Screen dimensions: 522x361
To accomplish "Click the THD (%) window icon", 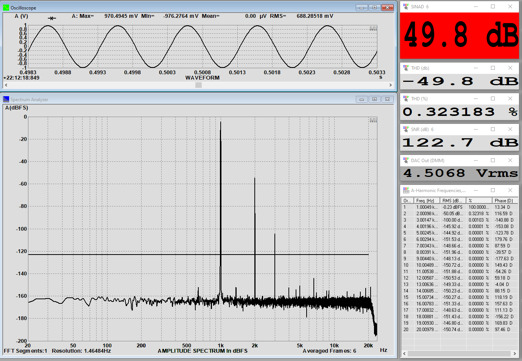I will coord(406,98).
